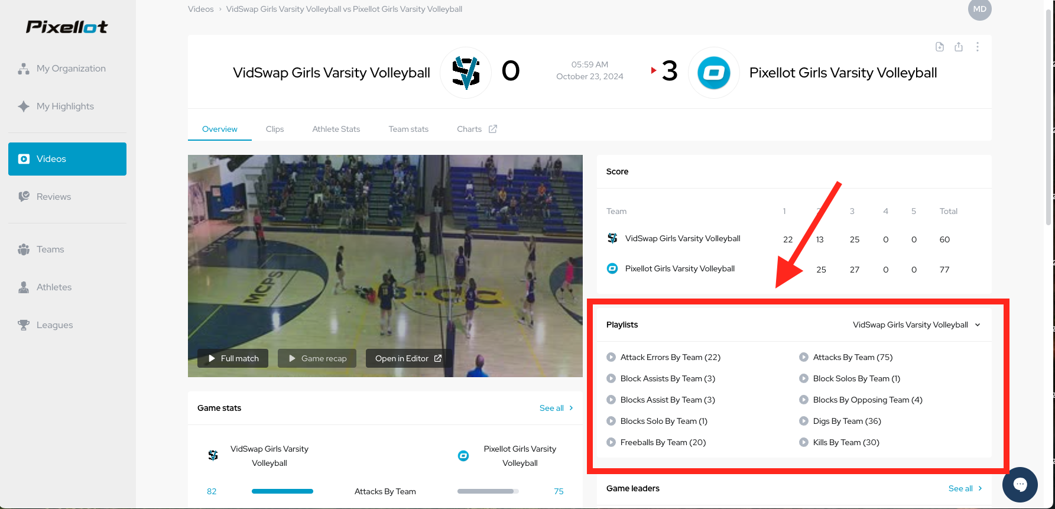Click the 82 attacks value
Screen dimensions: 1055x509
pyautogui.click(x=212, y=491)
